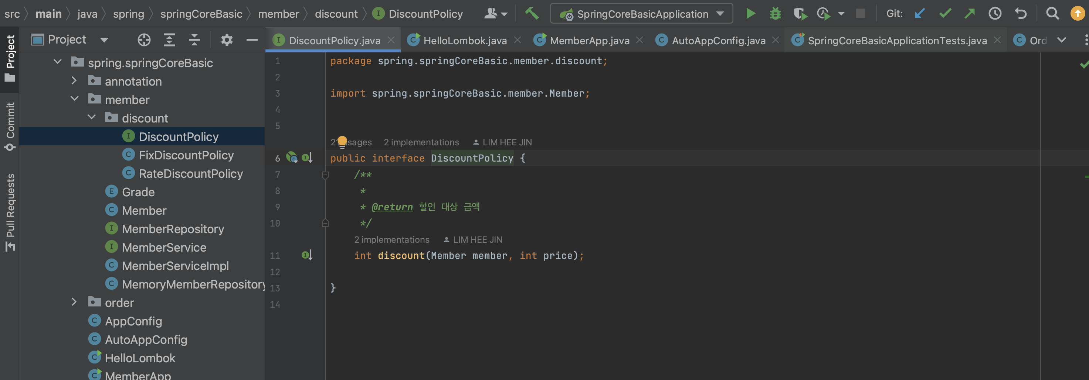This screenshot has width=1089, height=380.
Task: Fold the Javadoc comment at line 7
Action: 325,175
